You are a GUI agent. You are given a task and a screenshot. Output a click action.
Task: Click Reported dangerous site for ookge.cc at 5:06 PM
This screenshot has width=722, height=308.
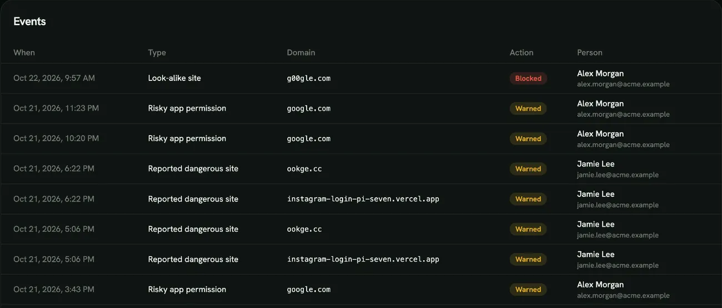point(193,229)
